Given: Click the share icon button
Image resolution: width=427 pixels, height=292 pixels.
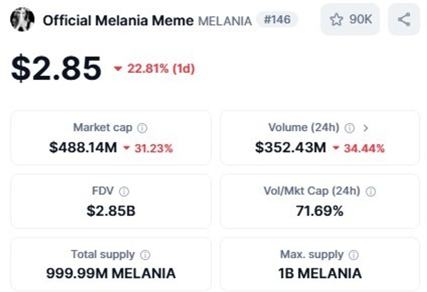Looking at the screenshot, I should pyautogui.click(x=404, y=20).
